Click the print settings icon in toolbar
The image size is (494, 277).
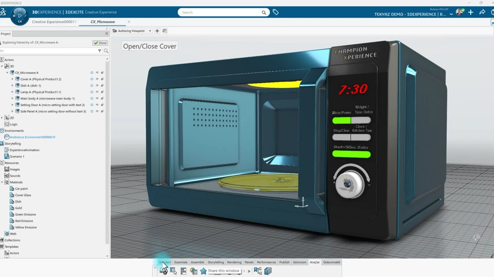(x=164, y=271)
